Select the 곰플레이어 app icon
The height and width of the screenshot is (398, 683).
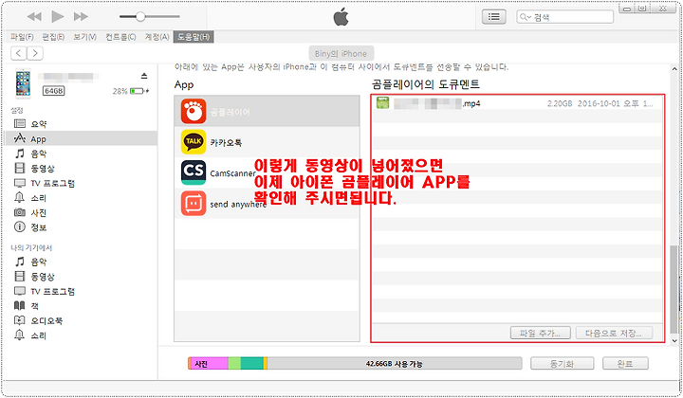[x=194, y=112]
